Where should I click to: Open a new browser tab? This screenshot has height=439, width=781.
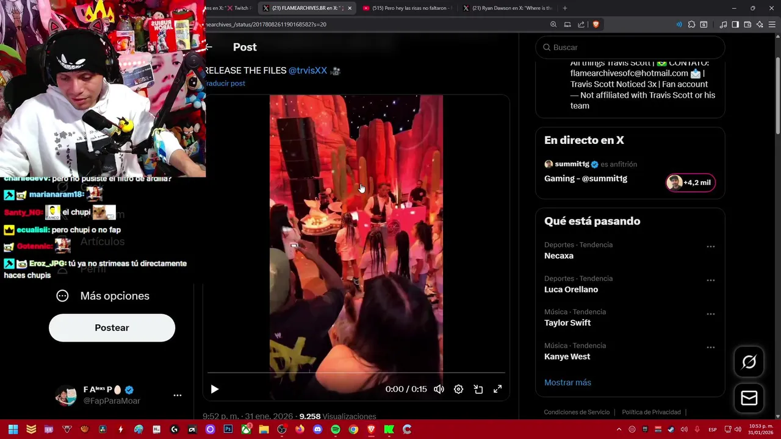tap(564, 8)
